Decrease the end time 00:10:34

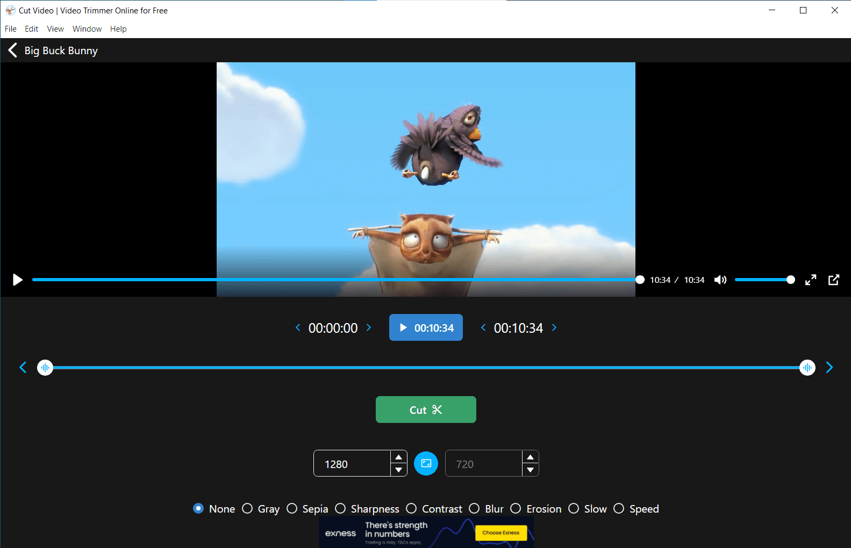(483, 327)
